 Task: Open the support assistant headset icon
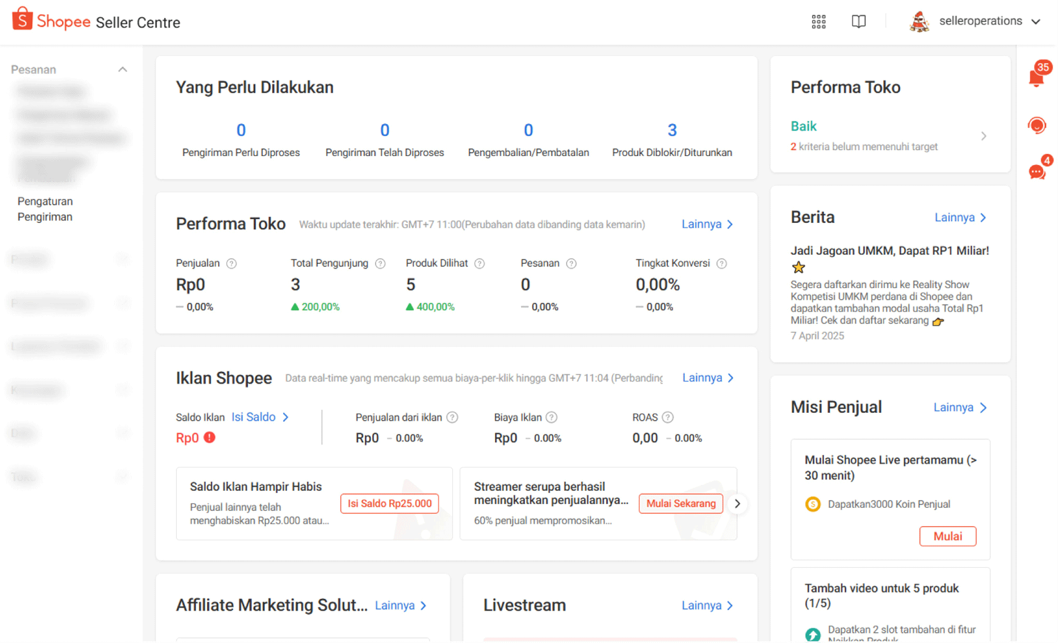[1037, 126]
